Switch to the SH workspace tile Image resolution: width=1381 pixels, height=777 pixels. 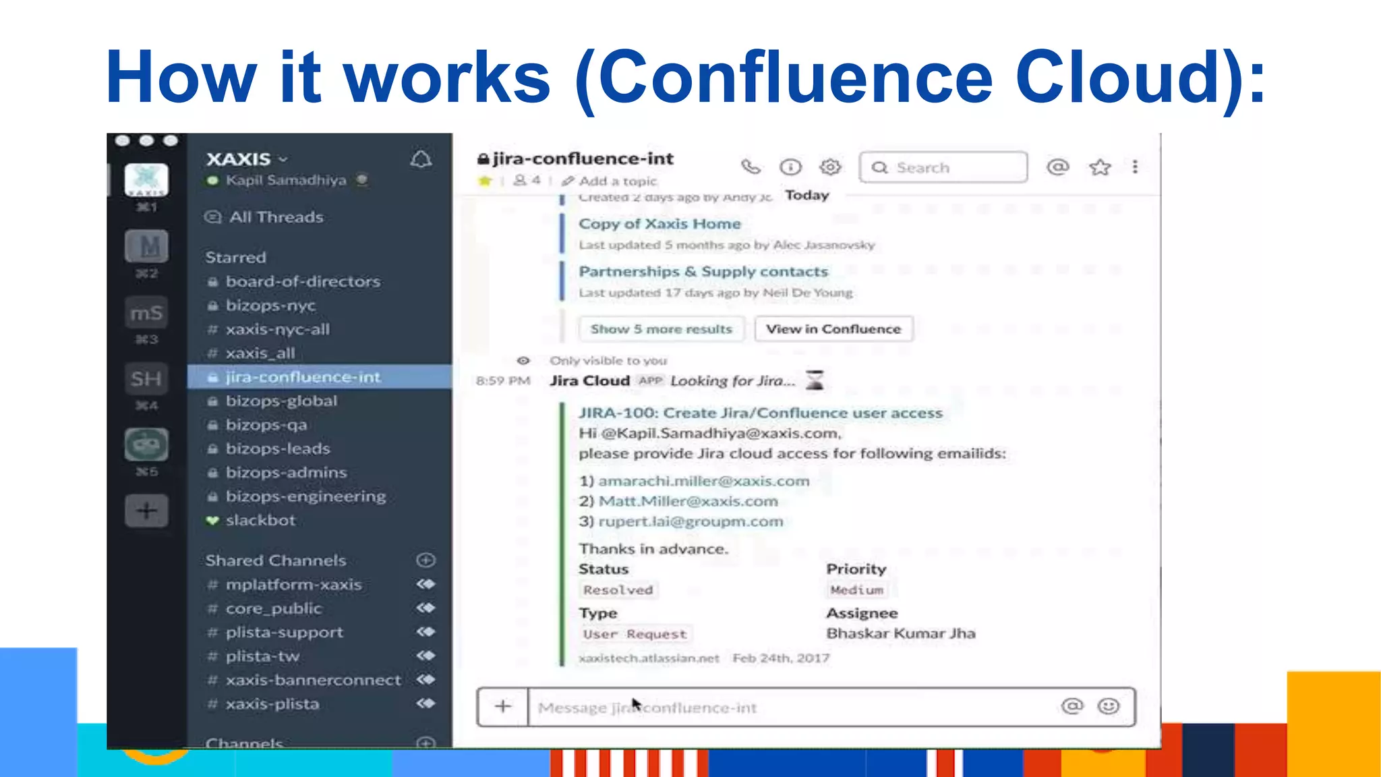[146, 378]
